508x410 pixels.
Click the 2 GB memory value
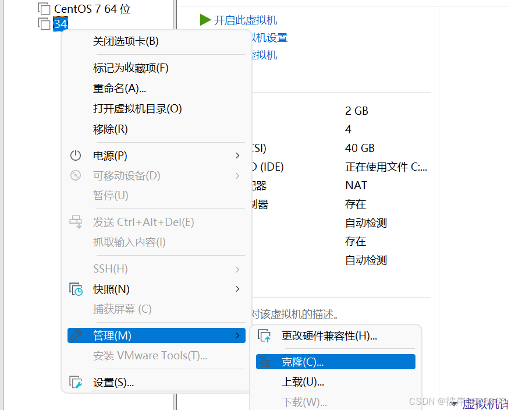click(x=357, y=111)
